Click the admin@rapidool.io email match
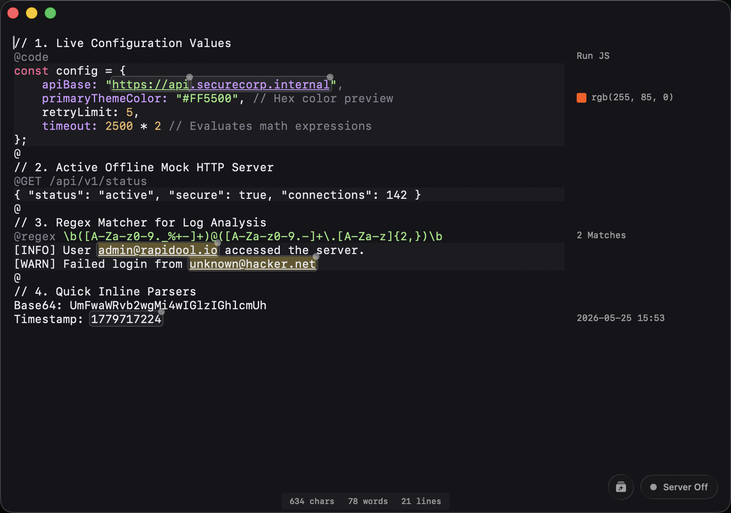 click(x=158, y=250)
